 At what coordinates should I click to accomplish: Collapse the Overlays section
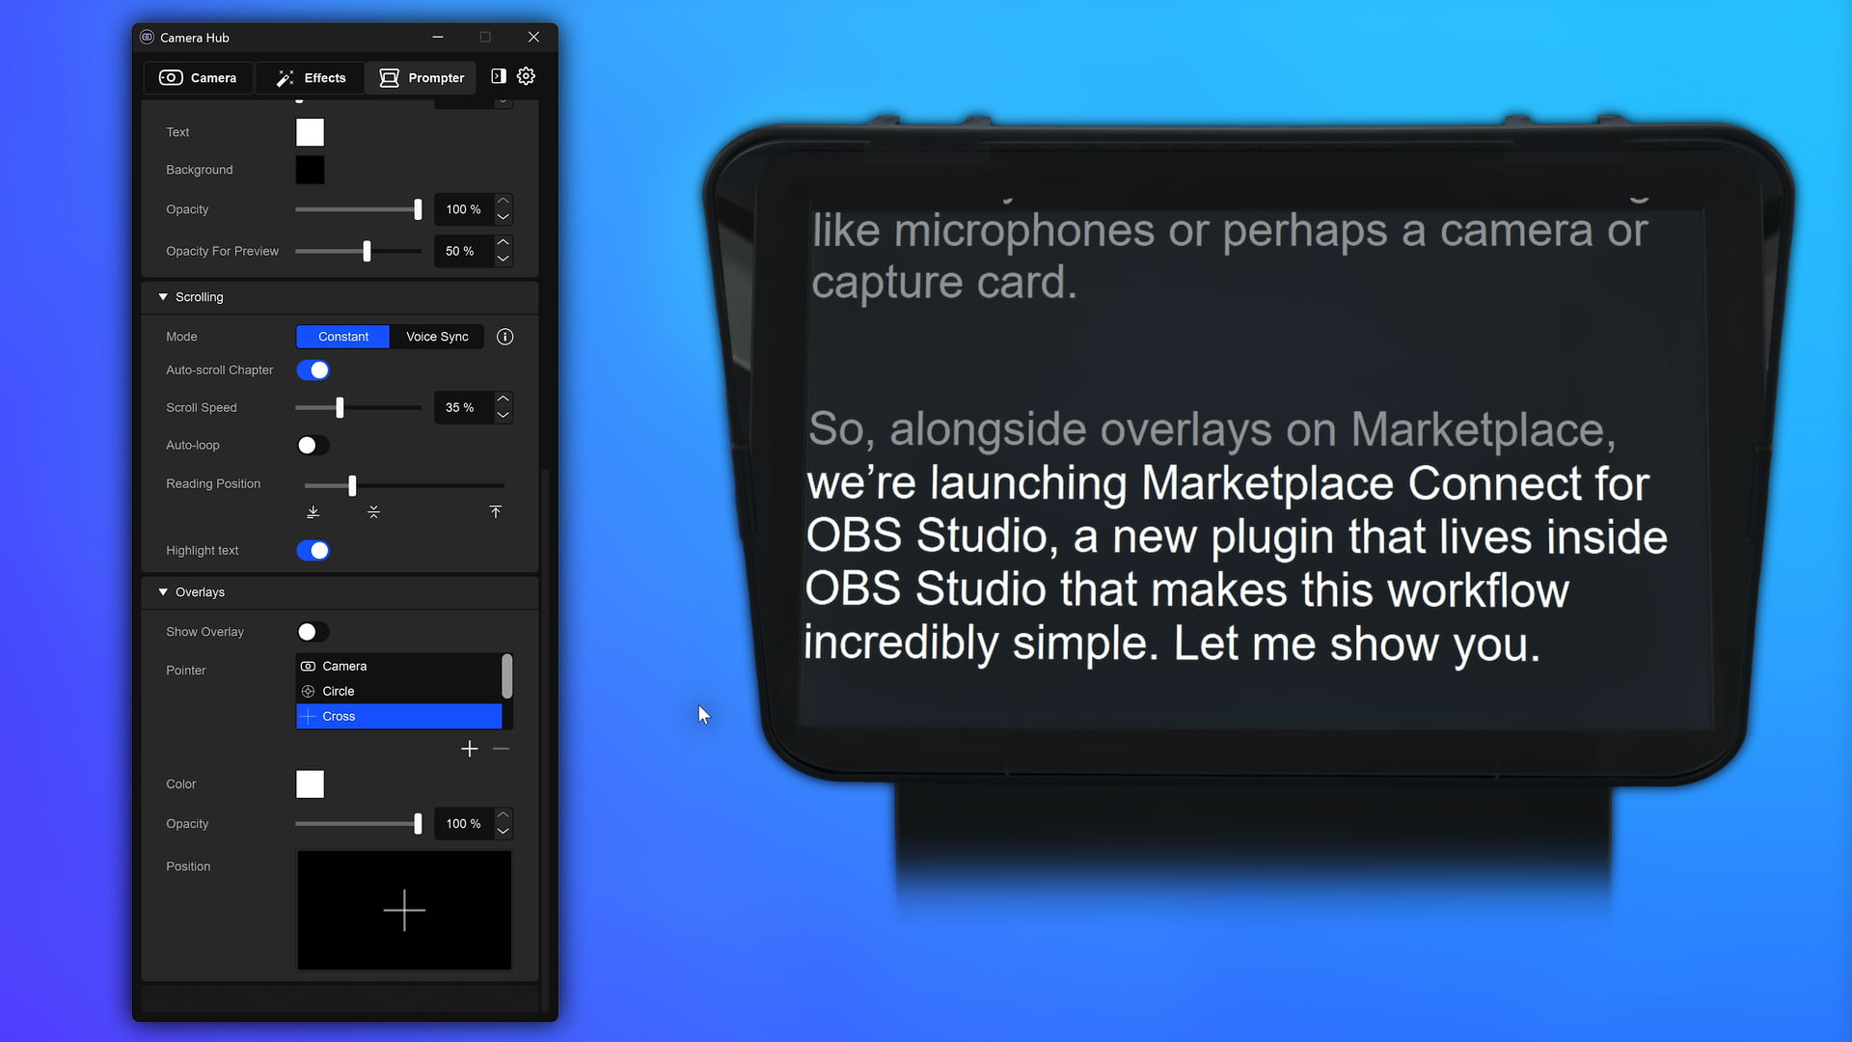[x=163, y=592]
